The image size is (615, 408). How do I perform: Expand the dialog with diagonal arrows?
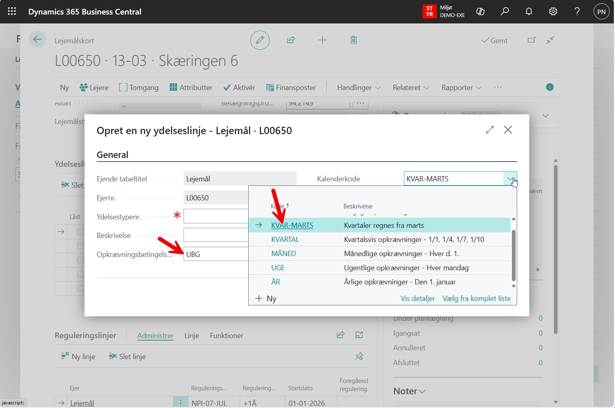point(490,130)
